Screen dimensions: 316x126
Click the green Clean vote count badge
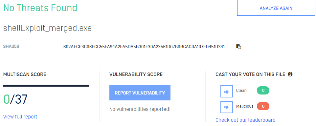[x=263, y=91]
